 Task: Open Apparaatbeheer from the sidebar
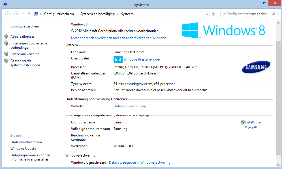pos(22,37)
